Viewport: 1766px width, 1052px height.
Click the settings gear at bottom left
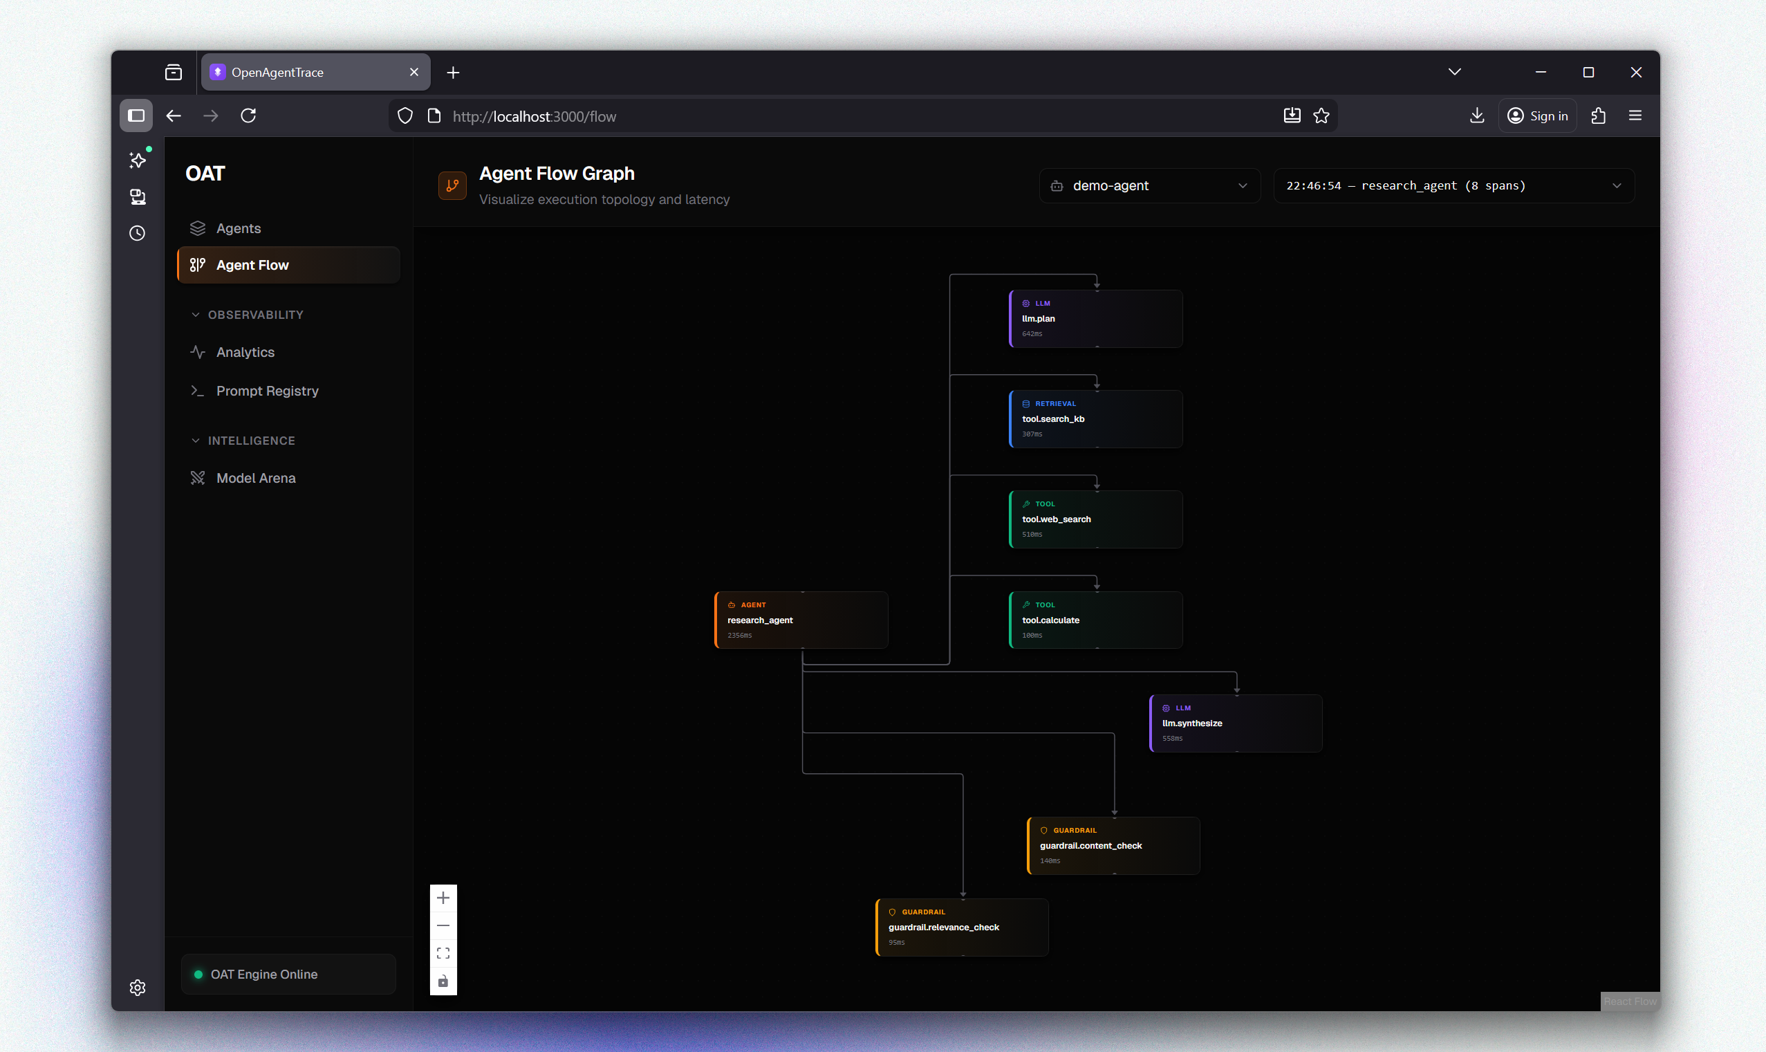click(x=138, y=988)
